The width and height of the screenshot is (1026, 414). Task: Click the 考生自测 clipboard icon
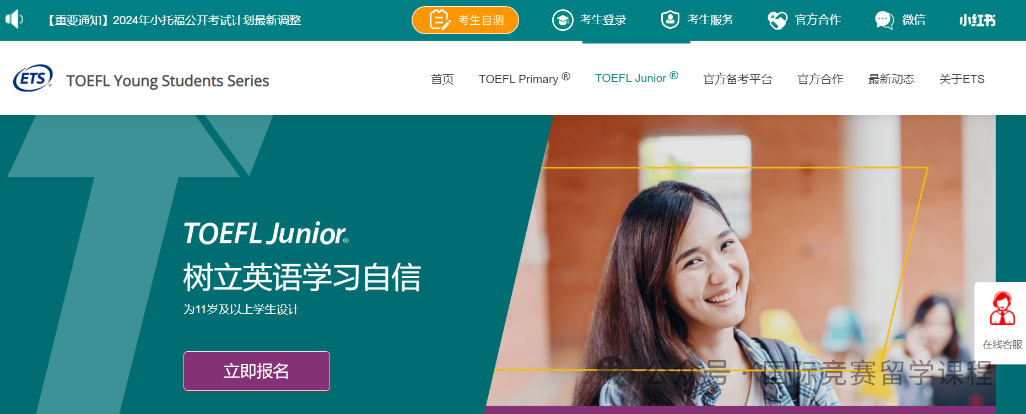click(x=440, y=20)
